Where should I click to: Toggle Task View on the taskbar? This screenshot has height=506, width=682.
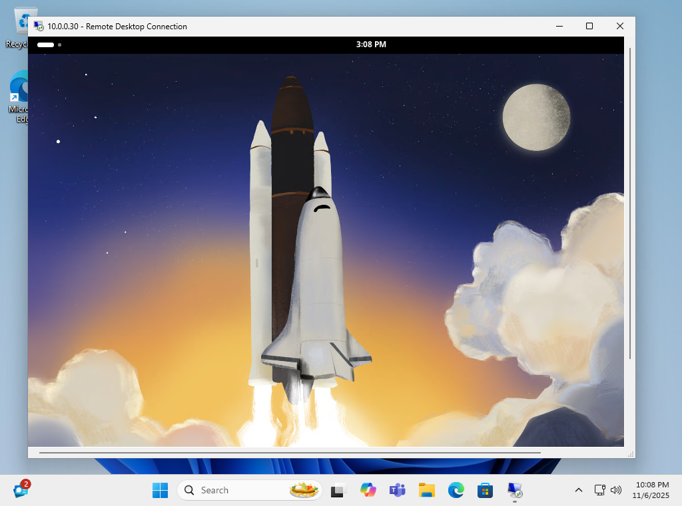tap(338, 490)
